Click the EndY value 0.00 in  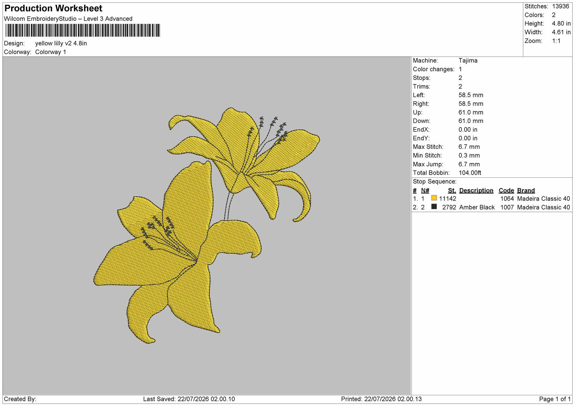468,138
